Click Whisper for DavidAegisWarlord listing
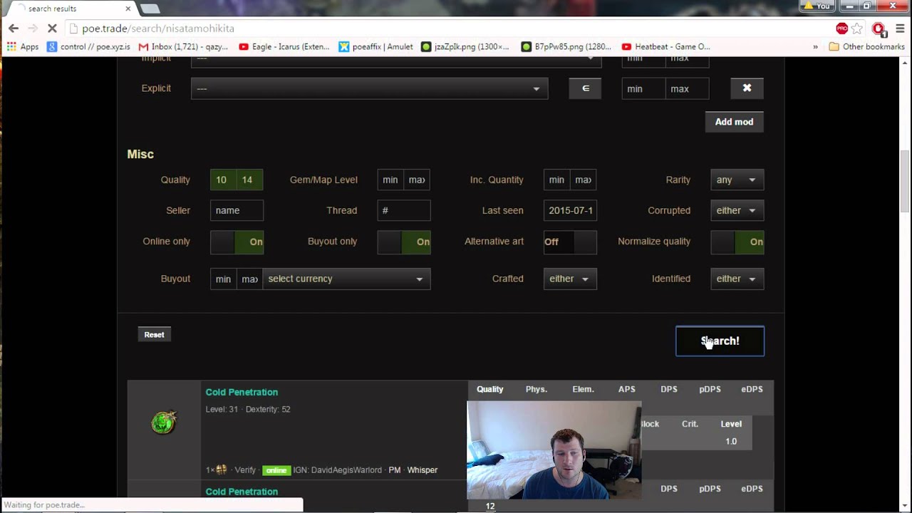 click(423, 470)
